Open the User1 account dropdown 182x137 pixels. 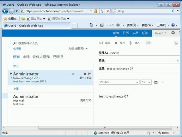tap(161, 33)
